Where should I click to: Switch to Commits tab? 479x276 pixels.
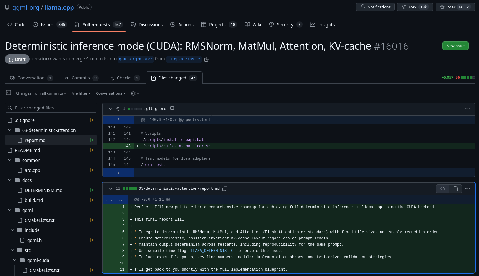point(81,78)
